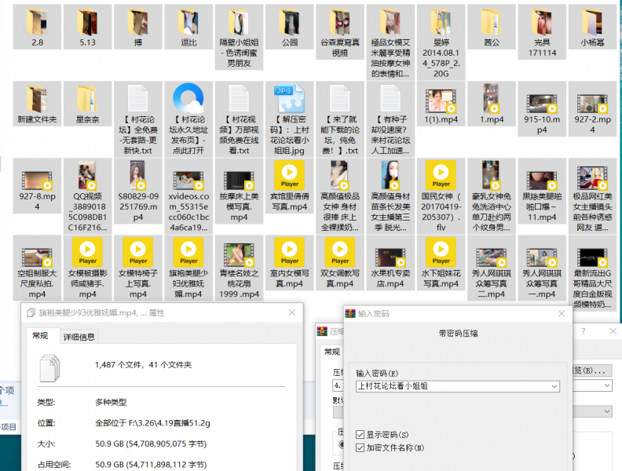The image size is (622, 471).
Task: Select the 1.mp4 video file
Action: click(492, 100)
